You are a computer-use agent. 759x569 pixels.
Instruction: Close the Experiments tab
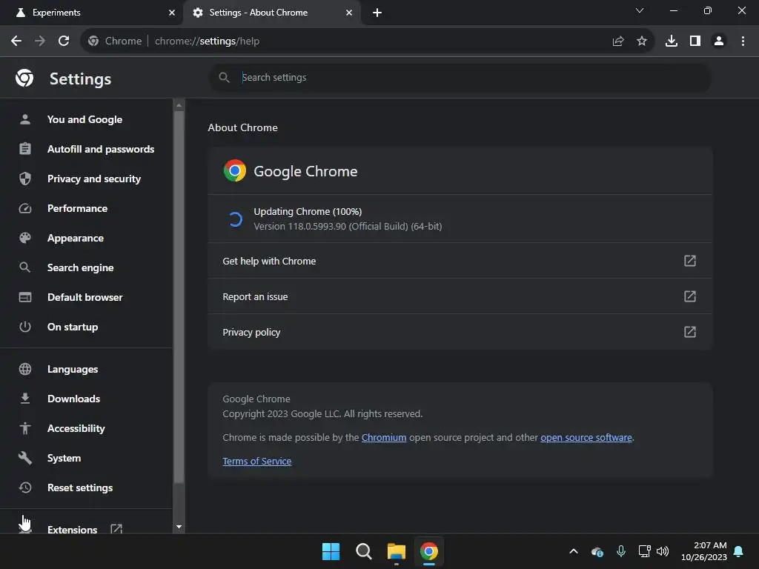coord(172,13)
